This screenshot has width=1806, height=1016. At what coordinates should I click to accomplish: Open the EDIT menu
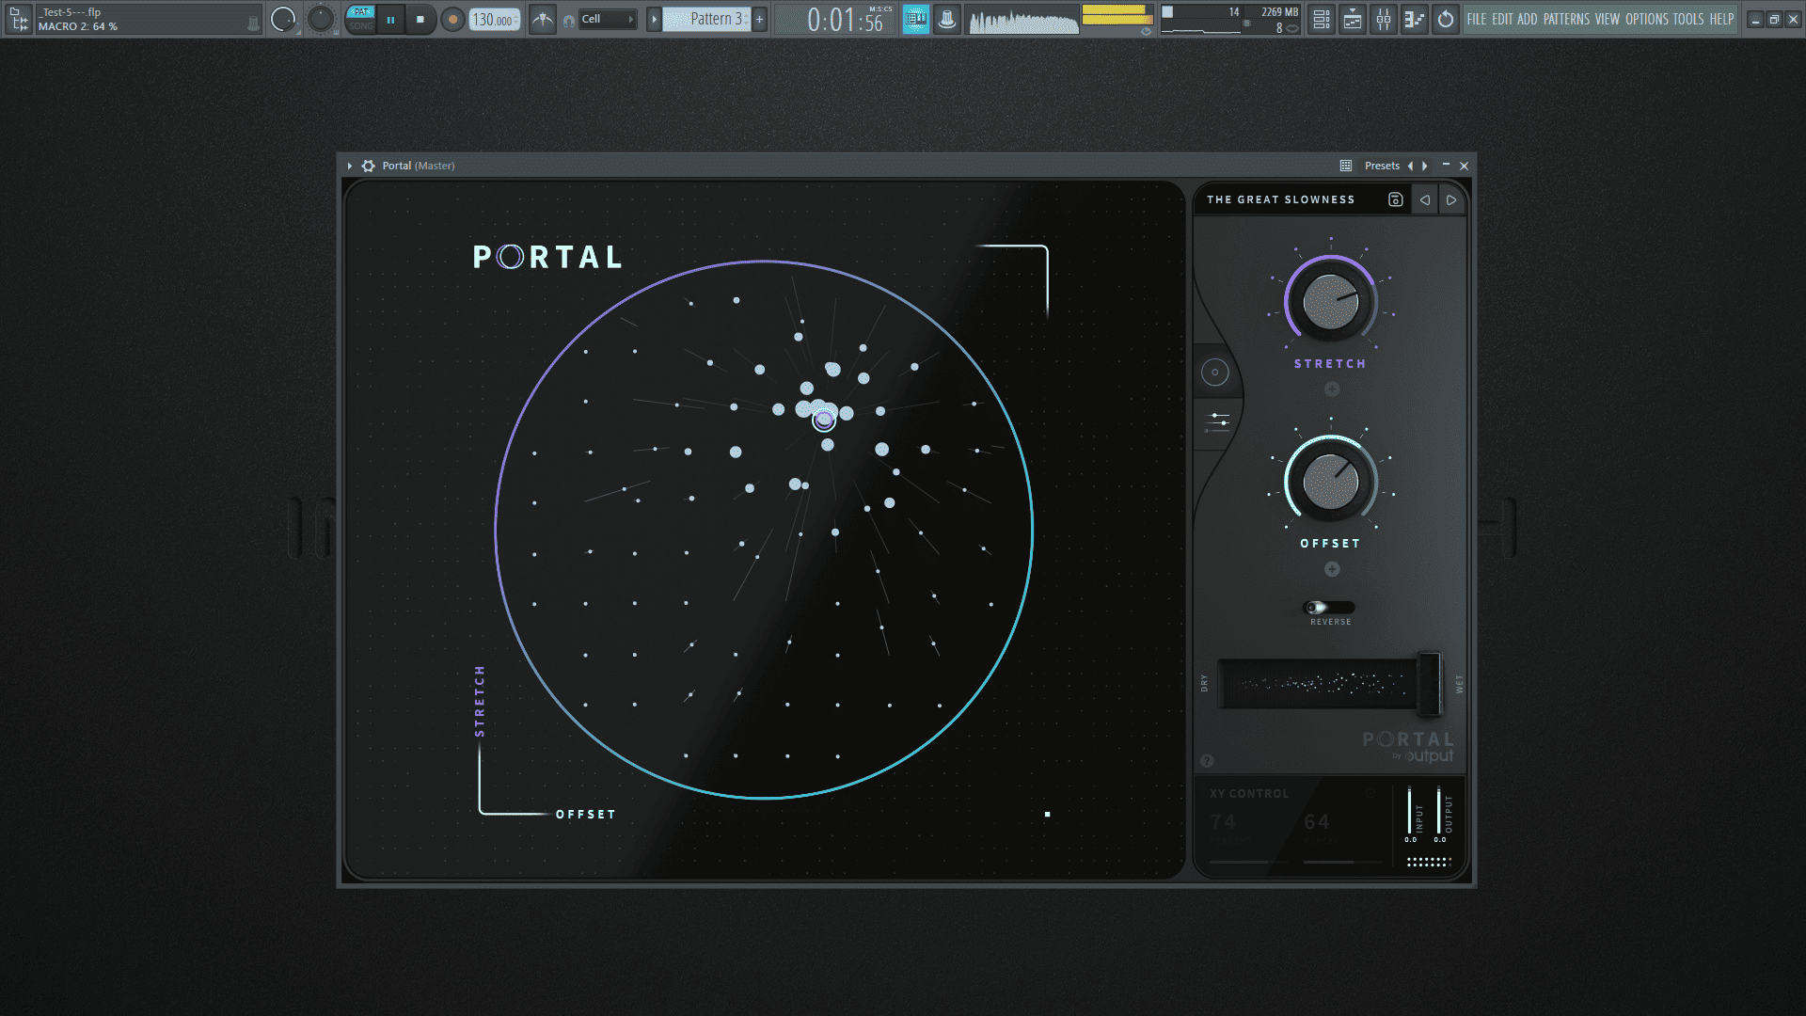coord(1502,19)
